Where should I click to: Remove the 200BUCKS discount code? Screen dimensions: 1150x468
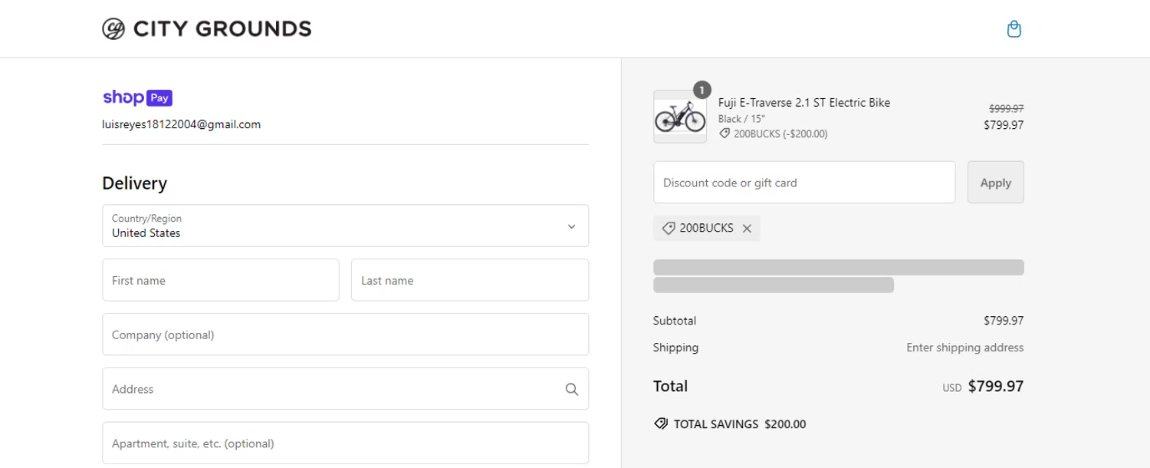[x=747, y=229]
